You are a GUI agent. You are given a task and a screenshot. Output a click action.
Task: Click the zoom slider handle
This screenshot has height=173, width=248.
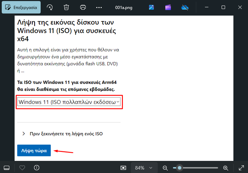[180, 168]
